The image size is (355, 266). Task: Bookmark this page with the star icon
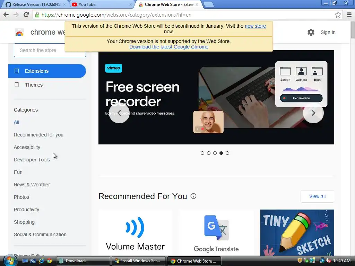(338, 15)
